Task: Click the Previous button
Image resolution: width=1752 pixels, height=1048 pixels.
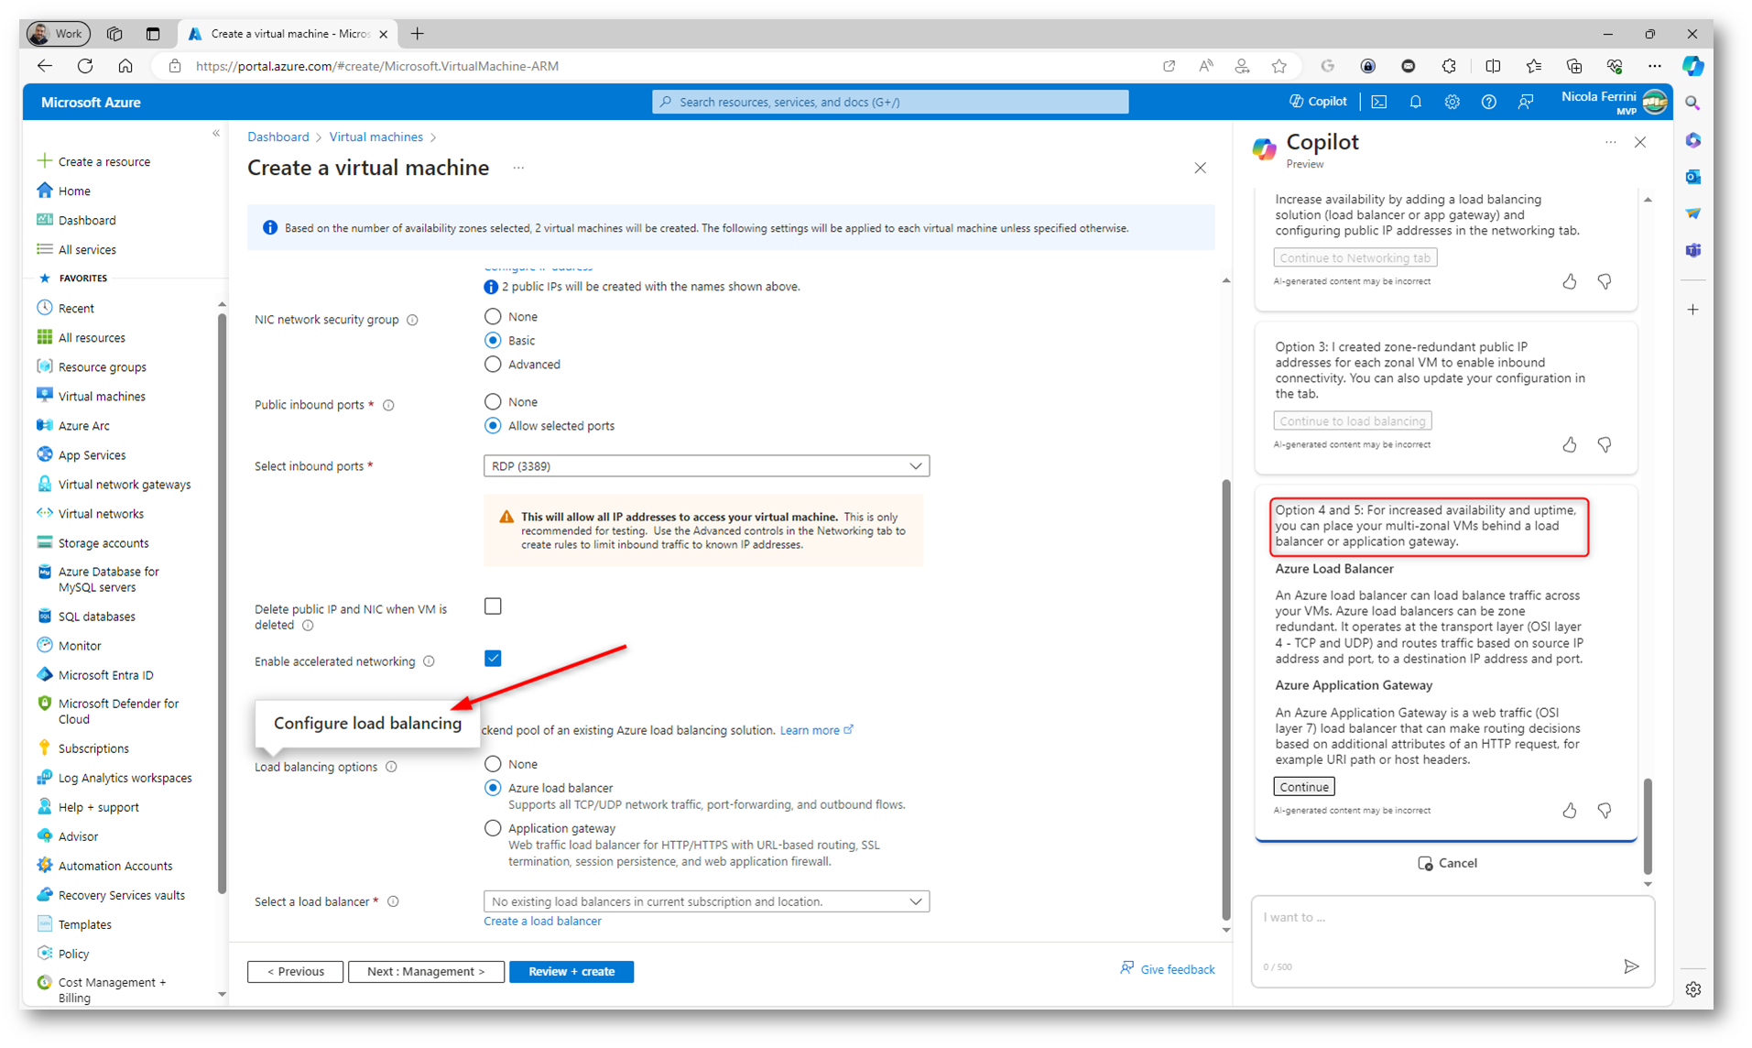Action: [x=295, y=971]
